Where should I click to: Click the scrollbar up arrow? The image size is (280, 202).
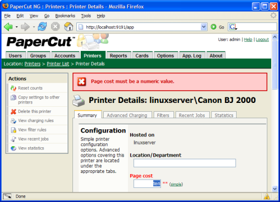(275, 37)
